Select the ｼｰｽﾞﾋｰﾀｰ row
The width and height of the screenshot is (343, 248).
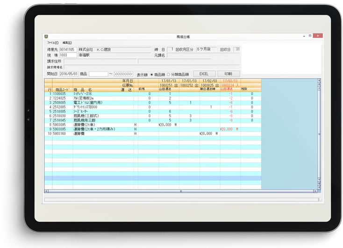point(152,112)
